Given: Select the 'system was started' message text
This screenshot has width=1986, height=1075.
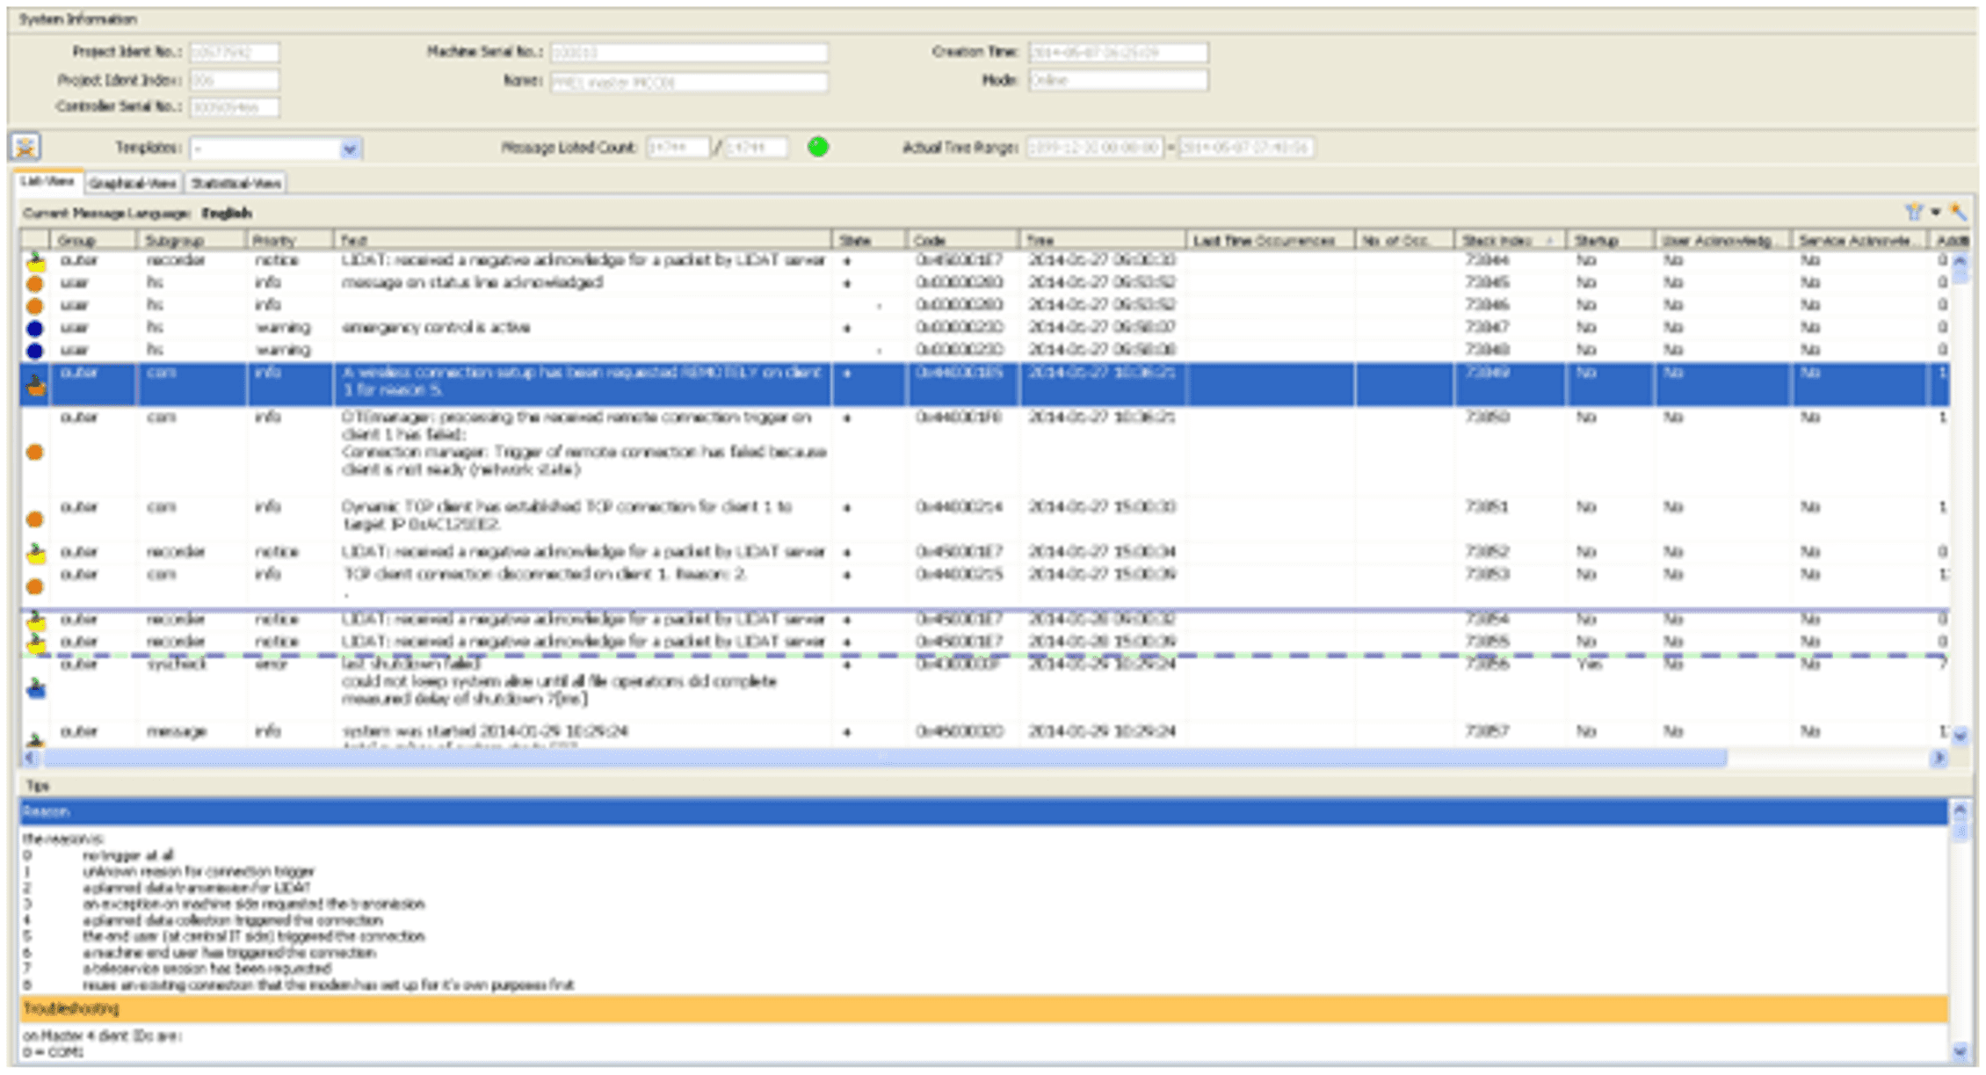Looking at the screenshot, I should (484, 730).
